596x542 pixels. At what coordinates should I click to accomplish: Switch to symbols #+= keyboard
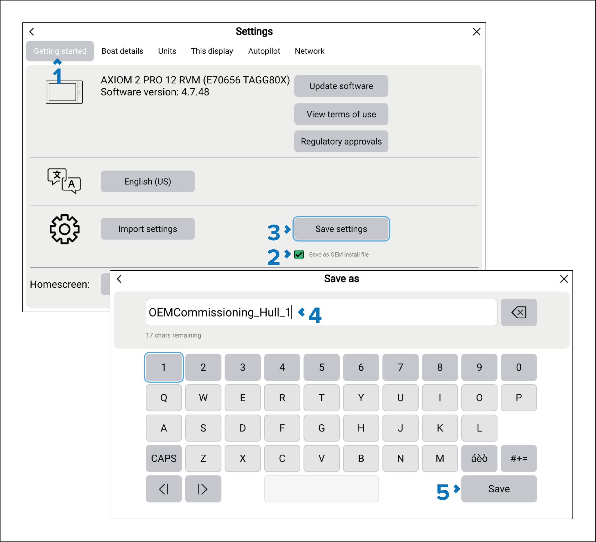pos(519,458)
